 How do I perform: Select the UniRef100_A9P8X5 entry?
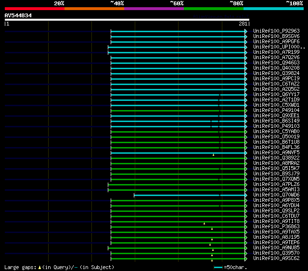coord(276,200)
